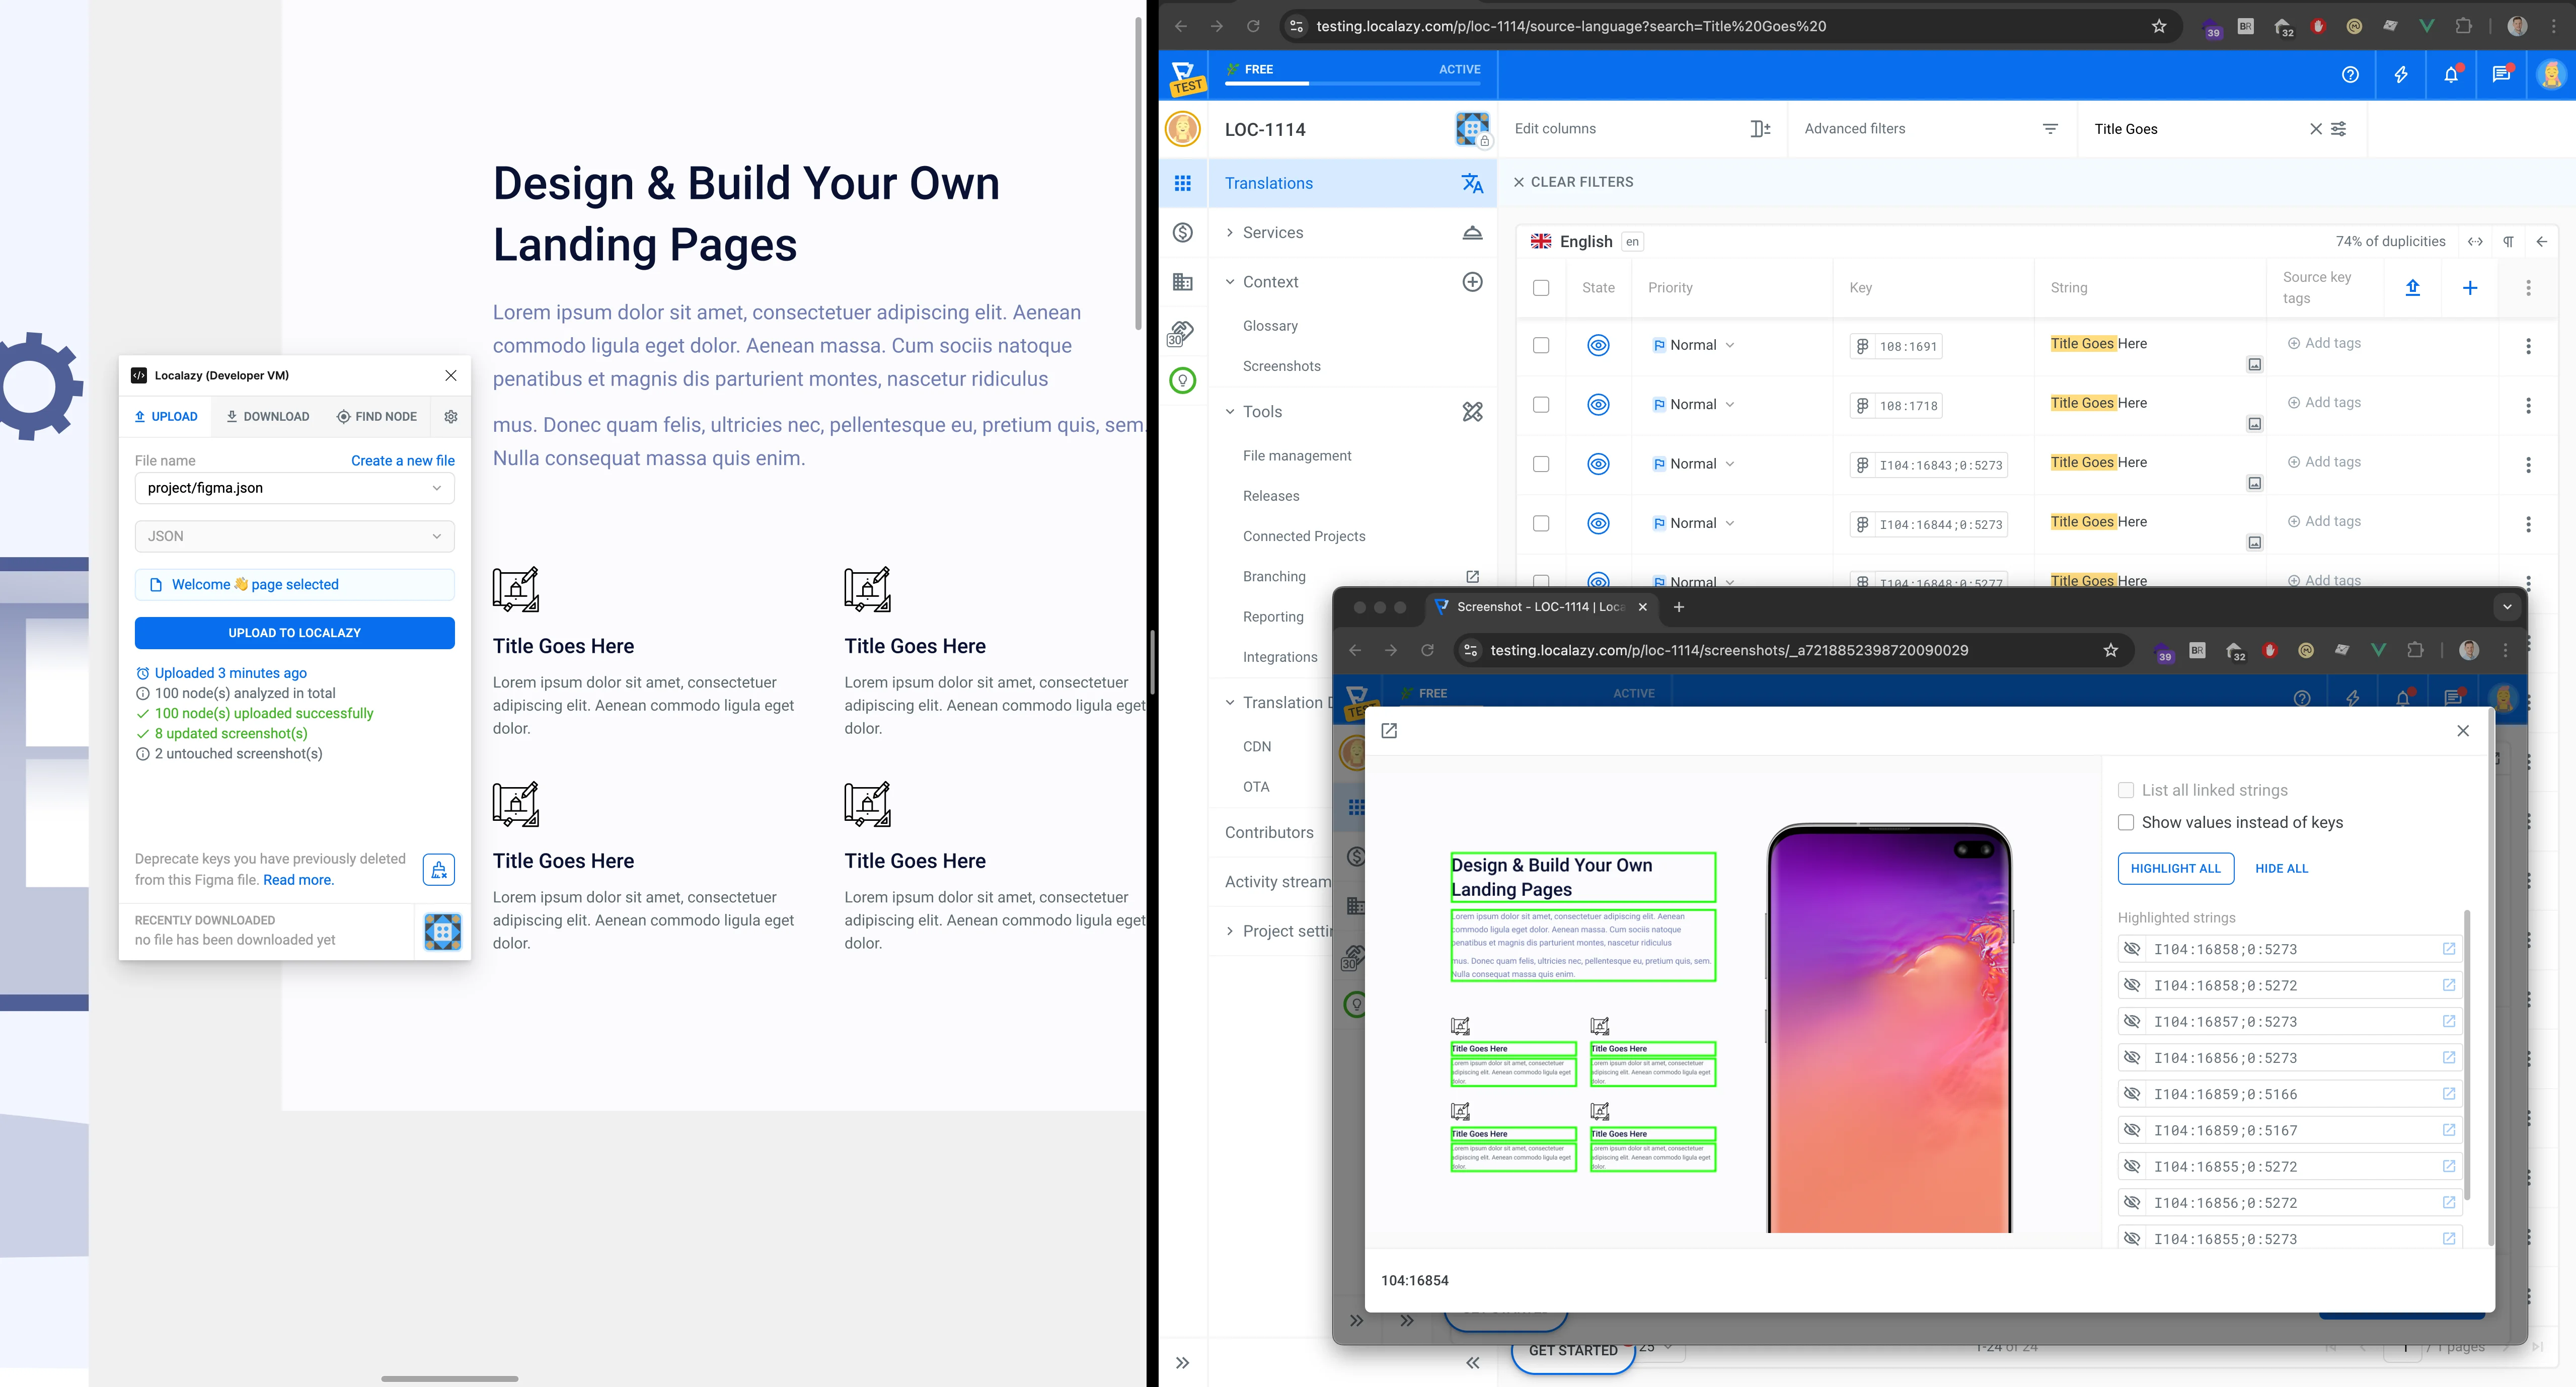Image resolution: width=2576 pixels, height=1387 pixels.
Task: Collapse the Tools section in sidebar
Action: pos(1230,412)
